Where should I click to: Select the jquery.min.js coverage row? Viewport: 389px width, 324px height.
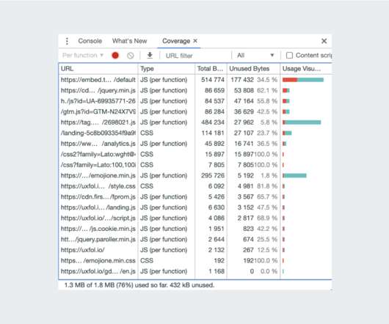coord(195,90)
